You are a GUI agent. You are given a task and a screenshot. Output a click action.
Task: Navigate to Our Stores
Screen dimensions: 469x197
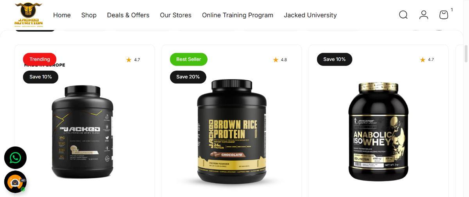pyautogui.click(x=175, y=15)
